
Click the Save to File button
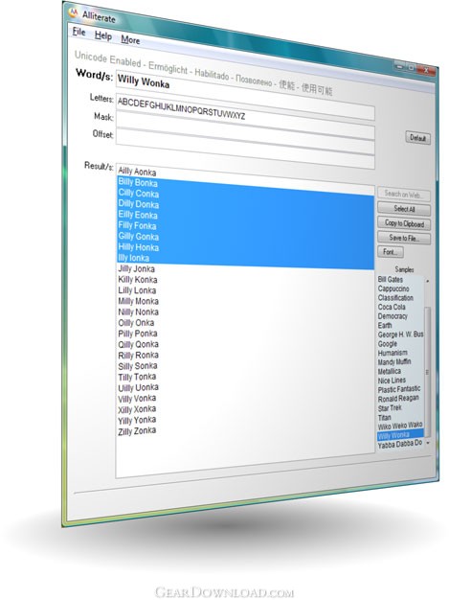tap(404, 238)
